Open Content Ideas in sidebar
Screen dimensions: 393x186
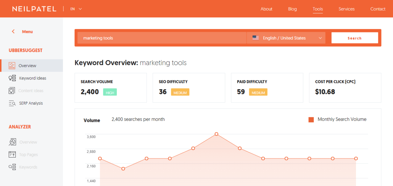31,91
